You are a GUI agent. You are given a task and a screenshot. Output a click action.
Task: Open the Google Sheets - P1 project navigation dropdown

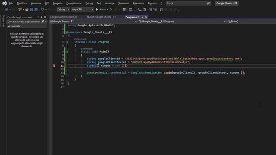[93, 22]
